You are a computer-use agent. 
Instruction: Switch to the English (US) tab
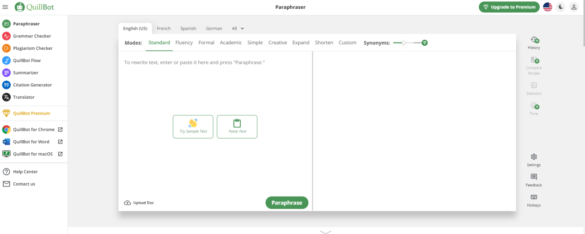pyautogui.click(x=135, y=28)
